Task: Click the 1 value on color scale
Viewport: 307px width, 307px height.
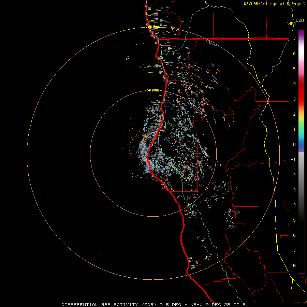Action: [x=294, y=129]
